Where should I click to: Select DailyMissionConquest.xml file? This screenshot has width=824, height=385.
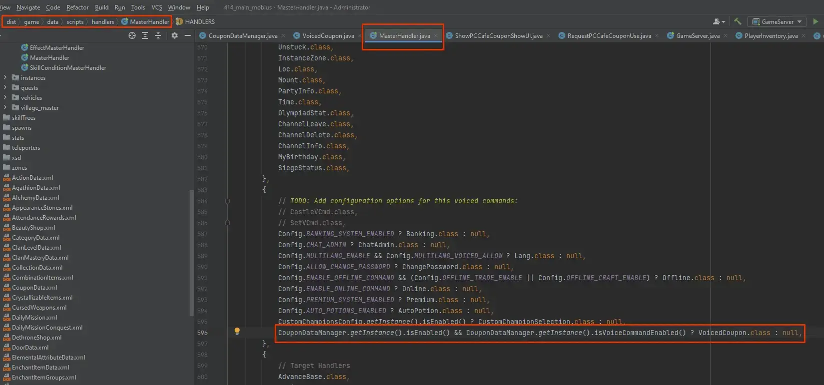(47, 327)
